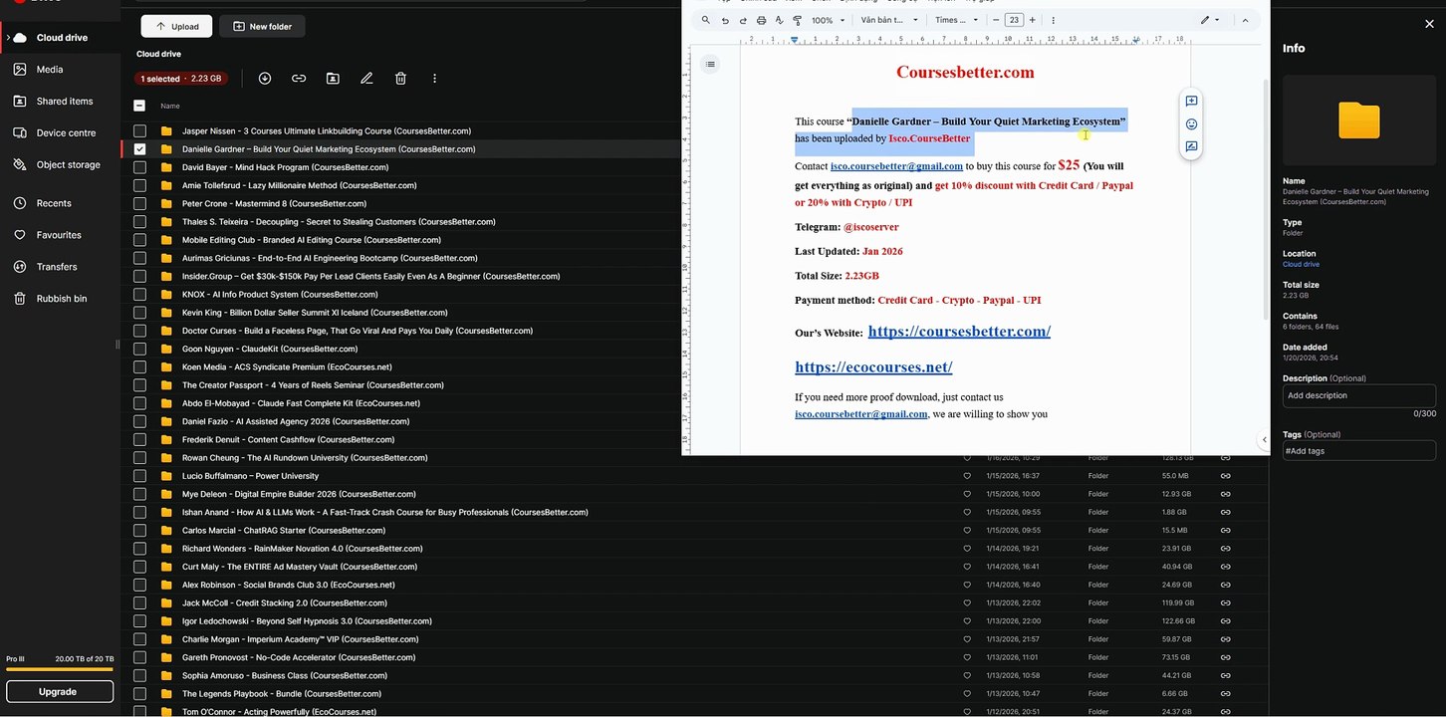Screen dimensions: 1446x717
Task: Click the Upgrade button
Action: coord(60,691)
